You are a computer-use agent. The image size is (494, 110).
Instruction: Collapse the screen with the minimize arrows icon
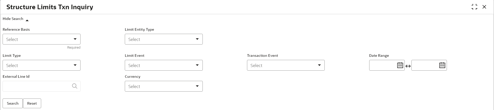click(474, 7)
